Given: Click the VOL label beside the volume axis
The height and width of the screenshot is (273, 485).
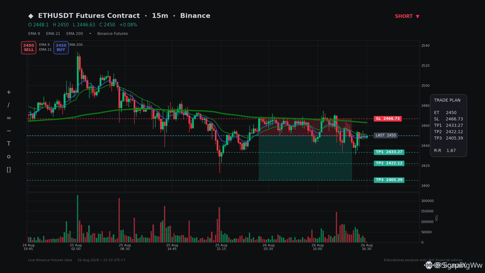Looking at the screenshot, I should 437,217.
